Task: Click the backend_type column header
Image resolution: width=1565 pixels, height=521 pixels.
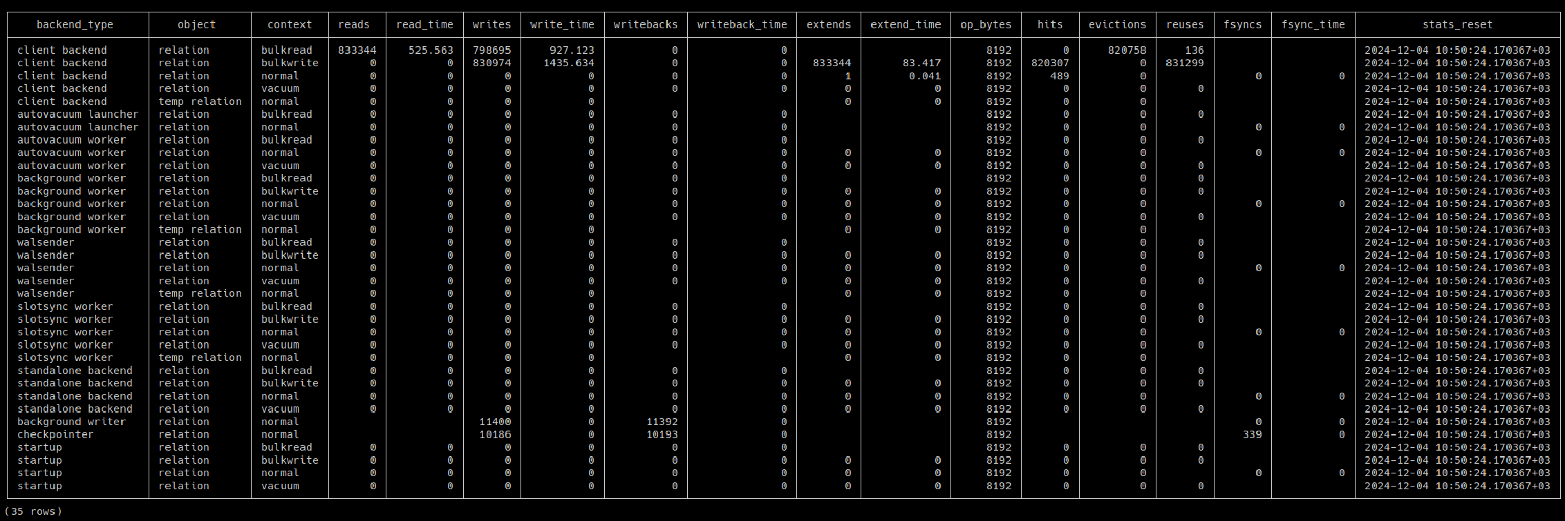Action: pos(75,25)
